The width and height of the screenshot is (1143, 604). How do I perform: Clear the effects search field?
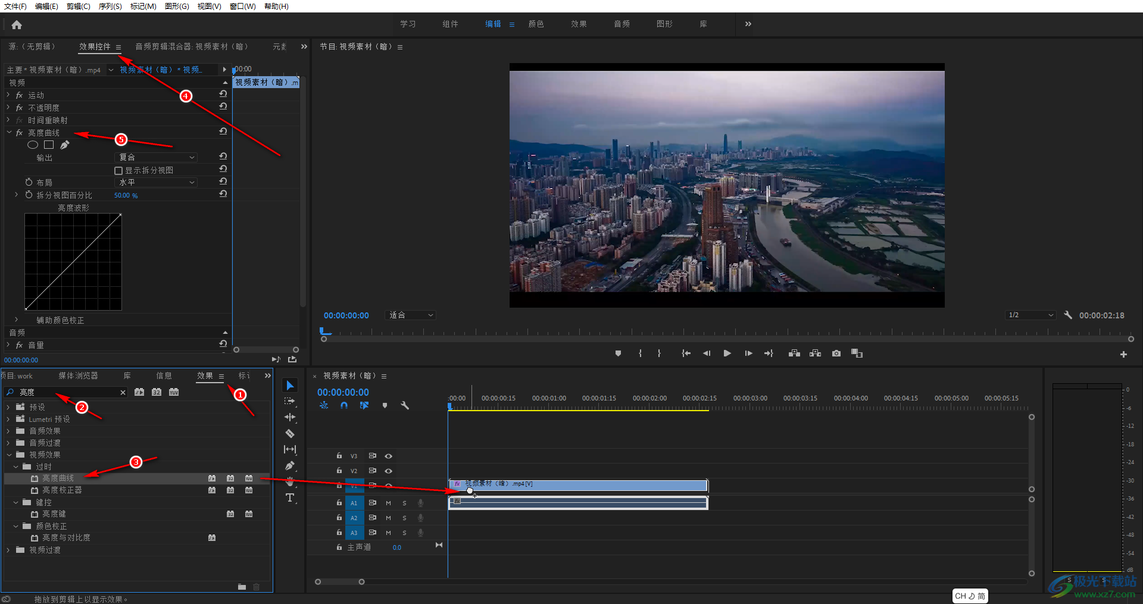pos(123,392)
